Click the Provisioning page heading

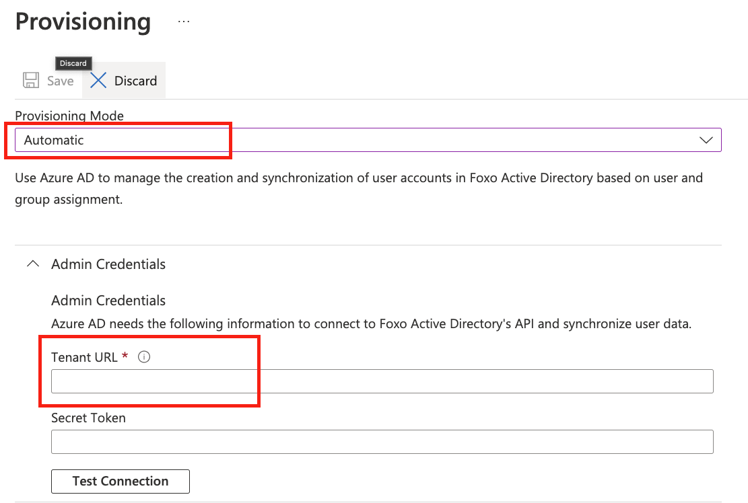pos(83,21)
